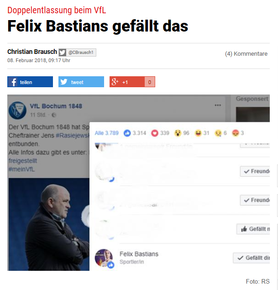Click the Twitter bird icon beside author name
278x290 pixels.
(x=63, y=53)
